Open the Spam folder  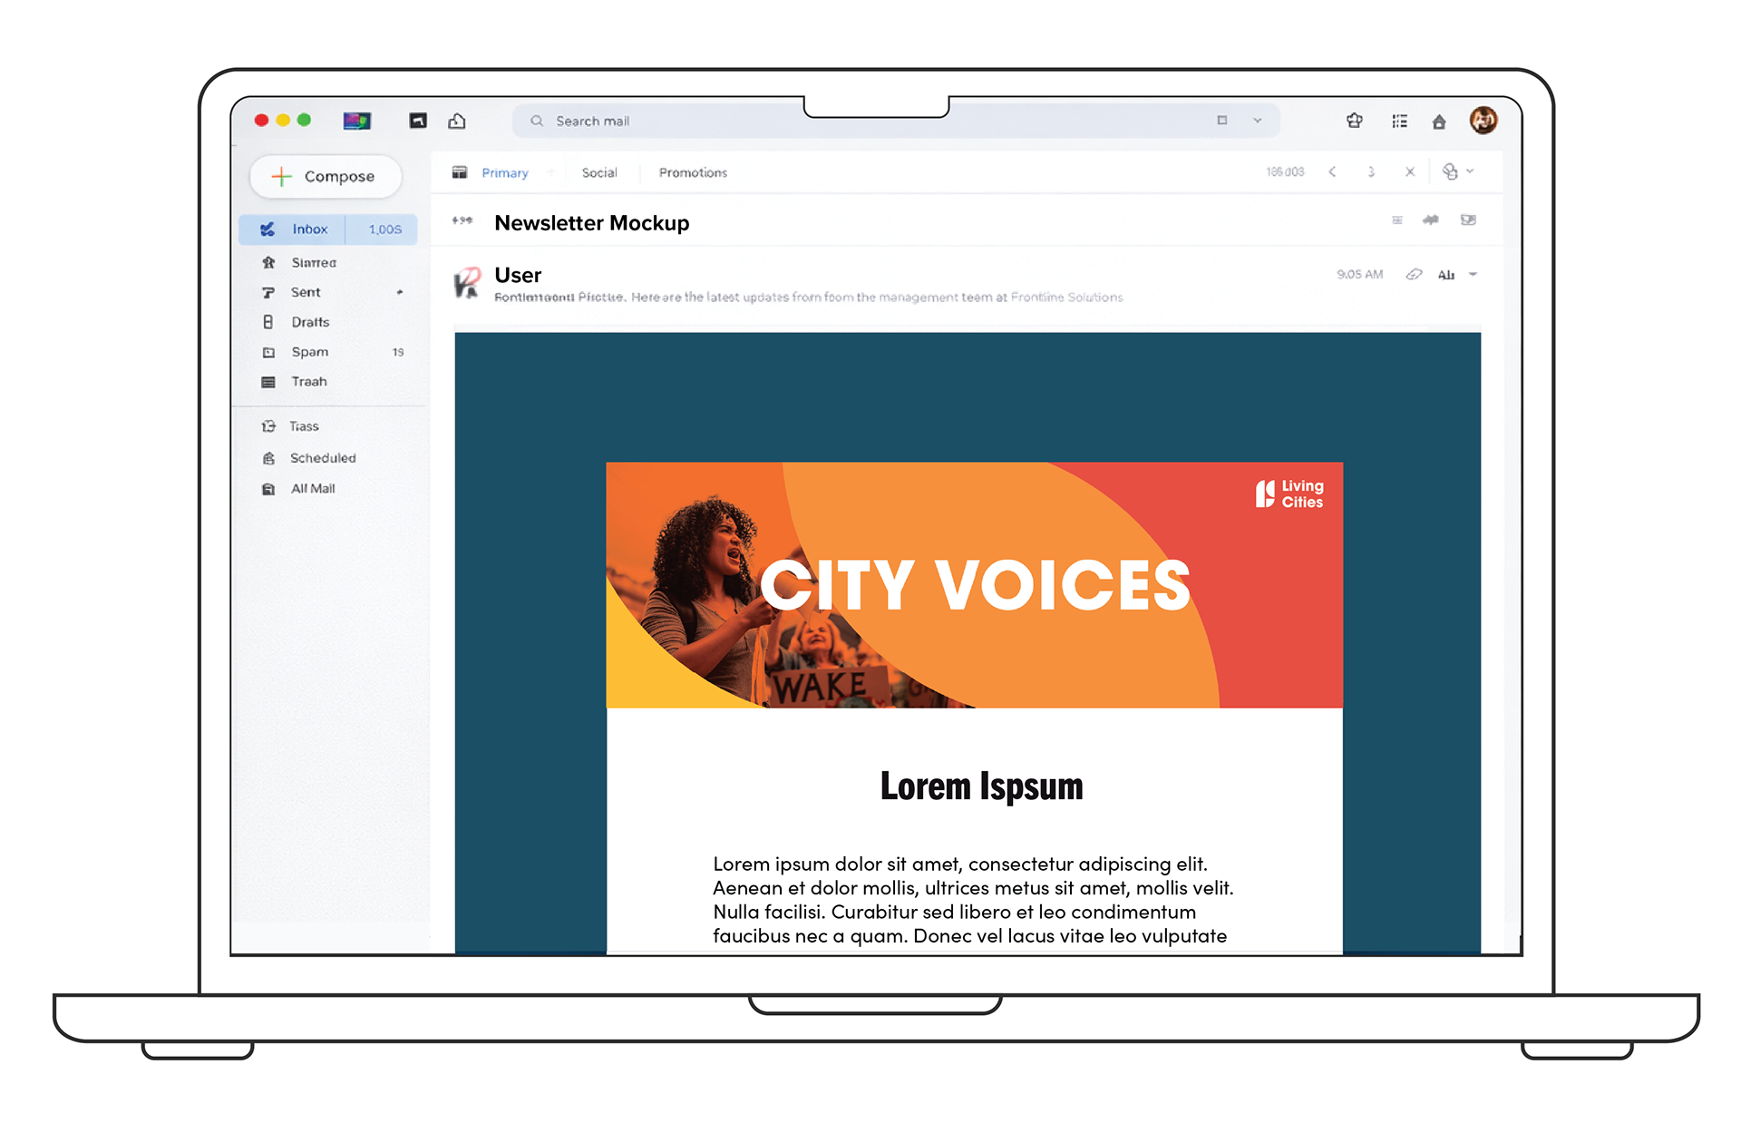309,352
